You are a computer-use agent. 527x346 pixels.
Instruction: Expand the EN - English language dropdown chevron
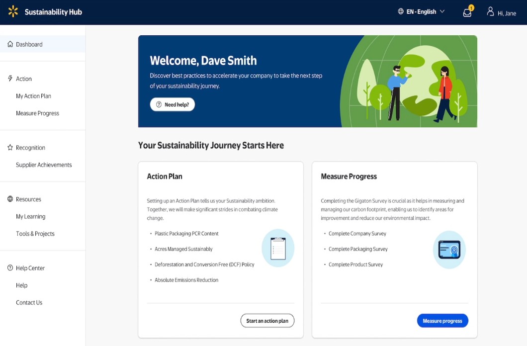[442, 11]
